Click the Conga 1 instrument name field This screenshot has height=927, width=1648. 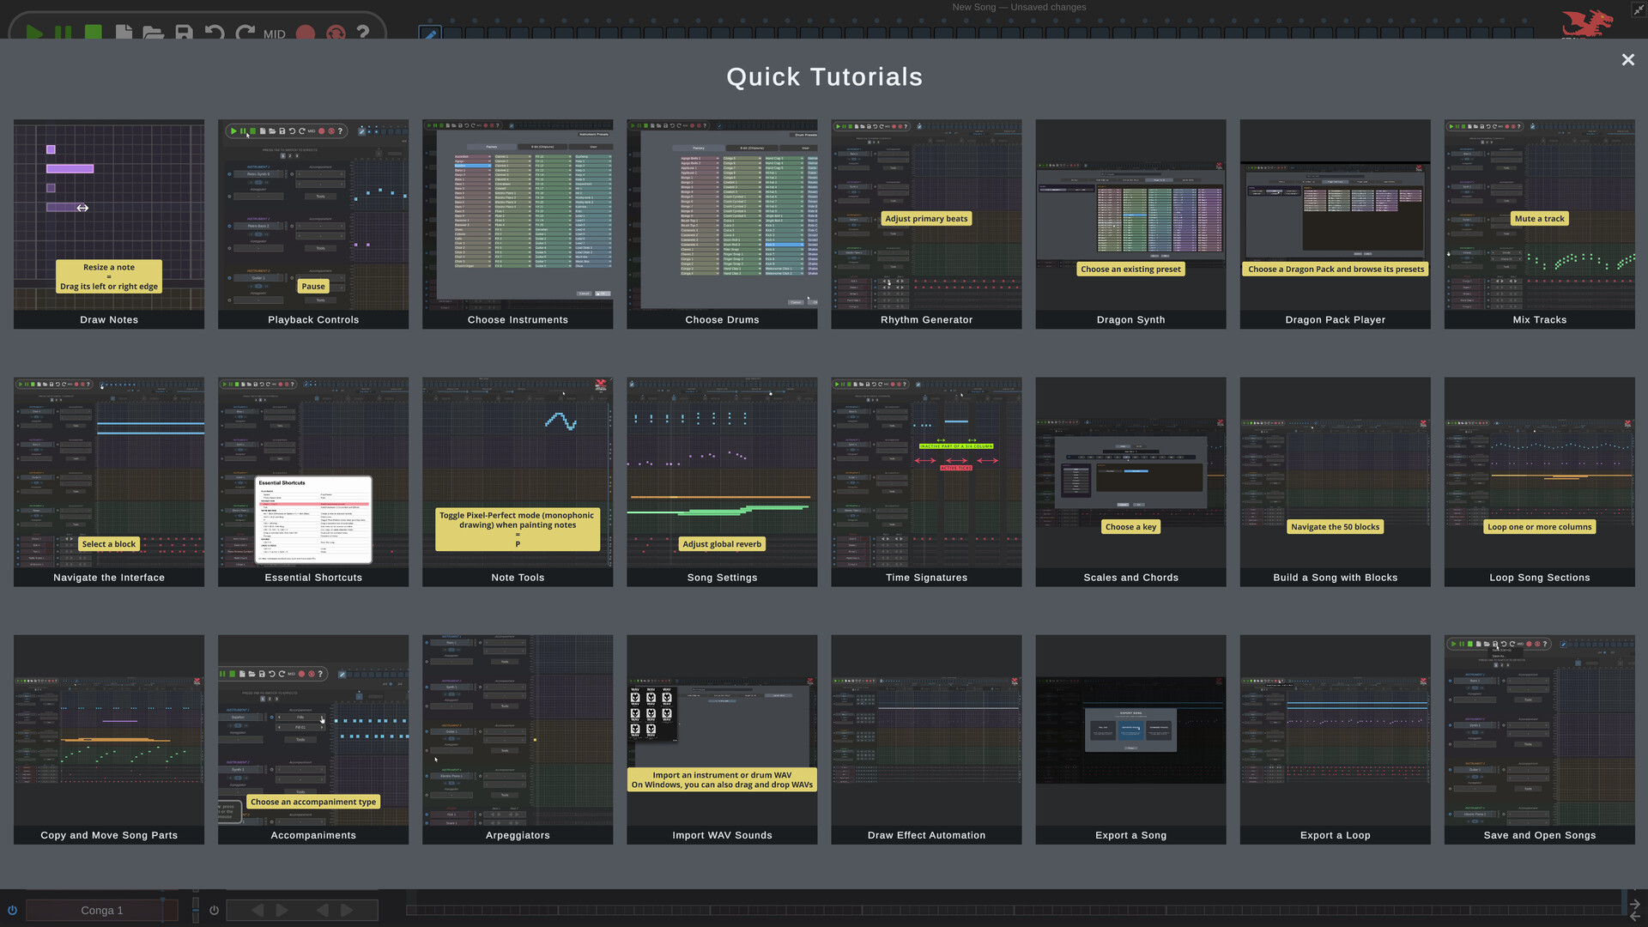[101, 911]
